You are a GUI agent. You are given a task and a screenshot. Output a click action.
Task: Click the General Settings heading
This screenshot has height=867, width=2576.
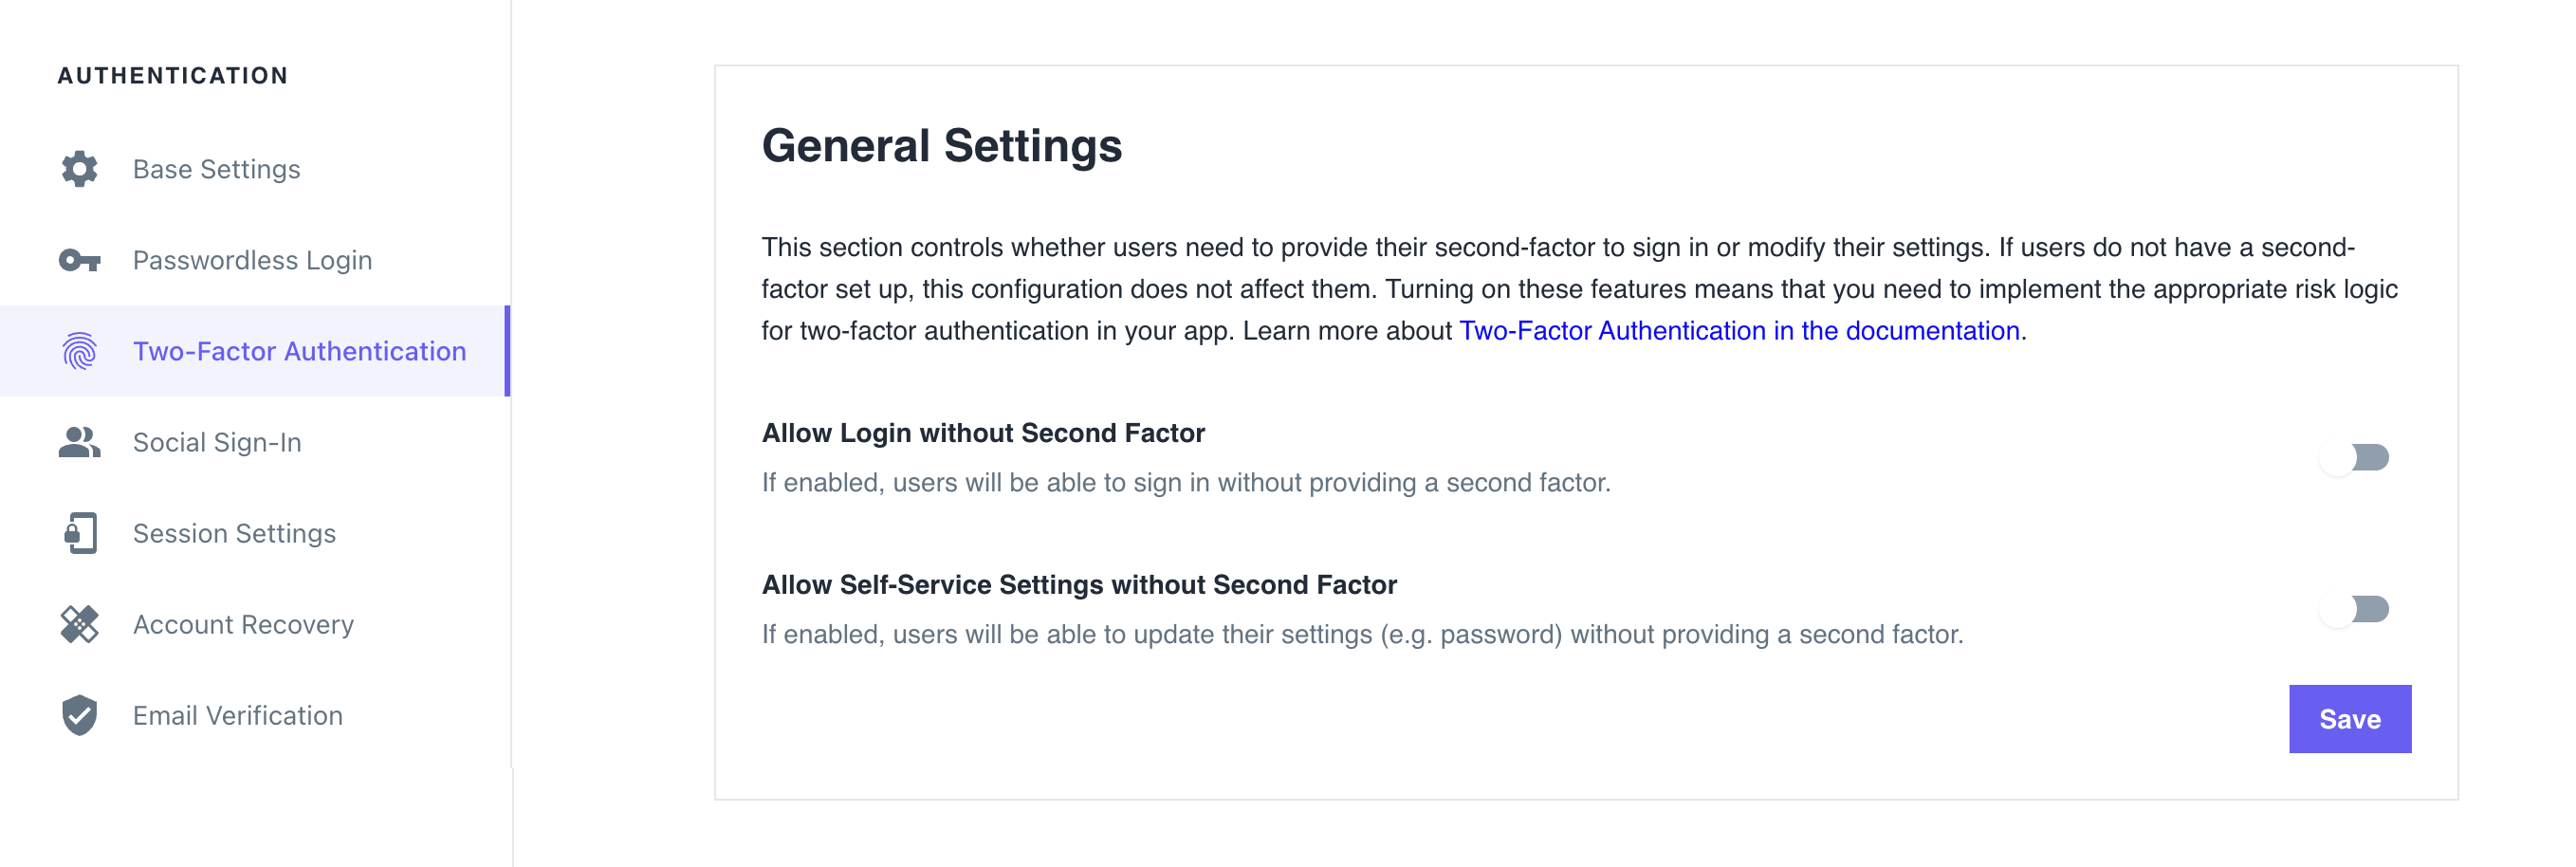coord(942,145)
